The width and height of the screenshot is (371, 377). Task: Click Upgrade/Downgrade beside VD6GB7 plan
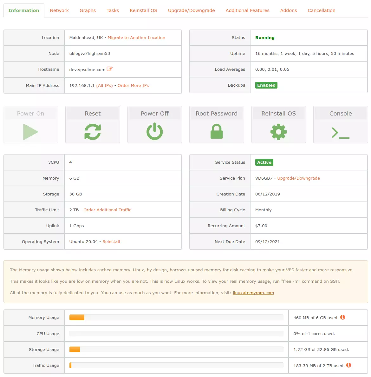click(298, 178)
